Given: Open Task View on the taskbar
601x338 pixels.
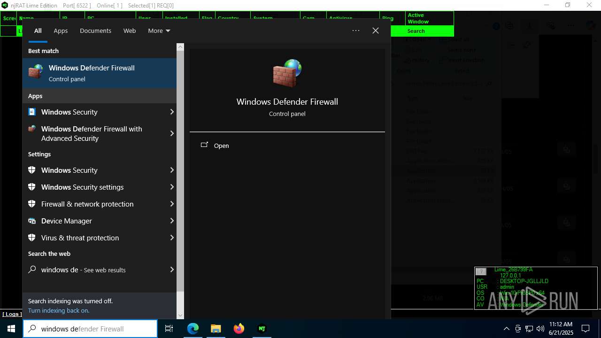Looking at the screenshot, I should pyautogui.click(x=169, y=329).
